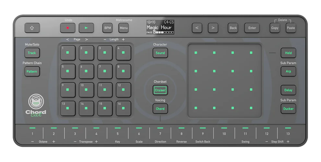This screenshot has width=321, height=162.
Task: Open the Sound character selector
Action: (160, 53)
